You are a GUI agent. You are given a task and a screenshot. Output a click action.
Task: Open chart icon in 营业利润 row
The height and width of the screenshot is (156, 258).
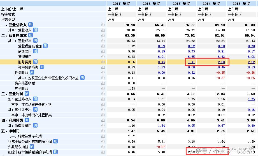point(103,93)
